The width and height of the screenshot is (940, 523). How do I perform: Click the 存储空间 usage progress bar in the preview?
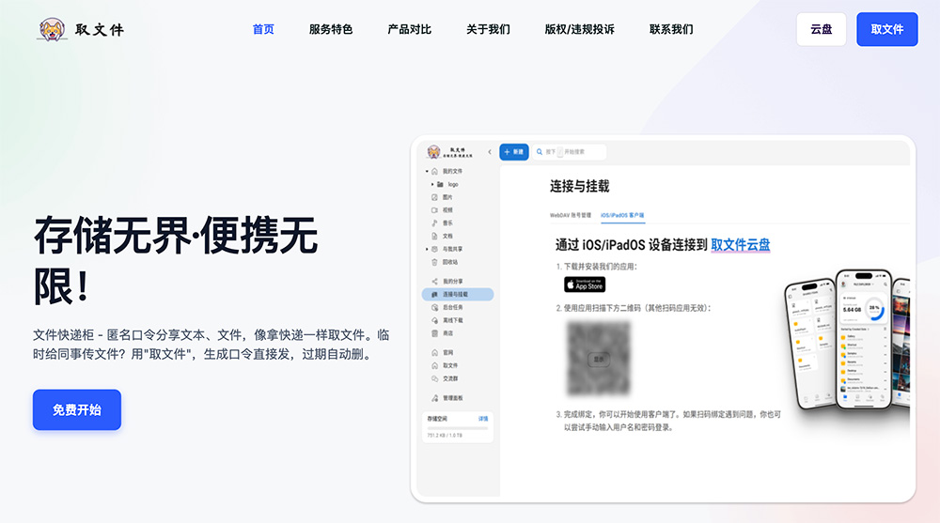tap(458, 428)
